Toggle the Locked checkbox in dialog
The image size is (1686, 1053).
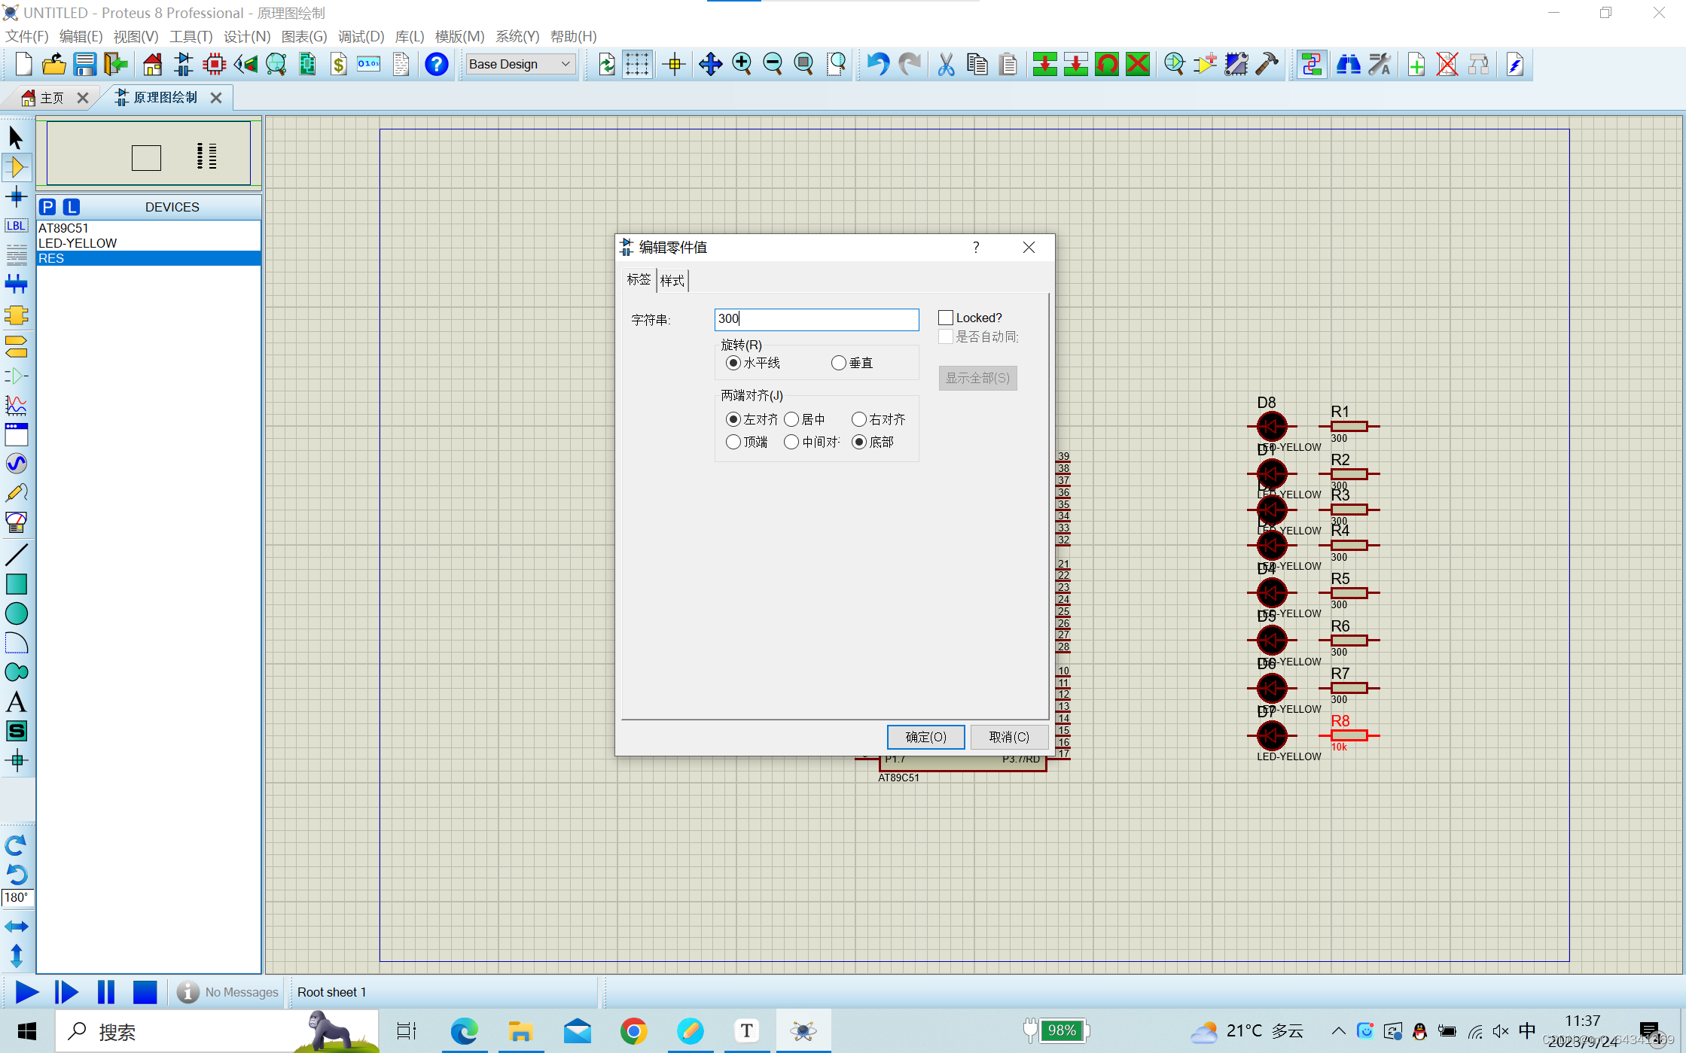point(946,317)
